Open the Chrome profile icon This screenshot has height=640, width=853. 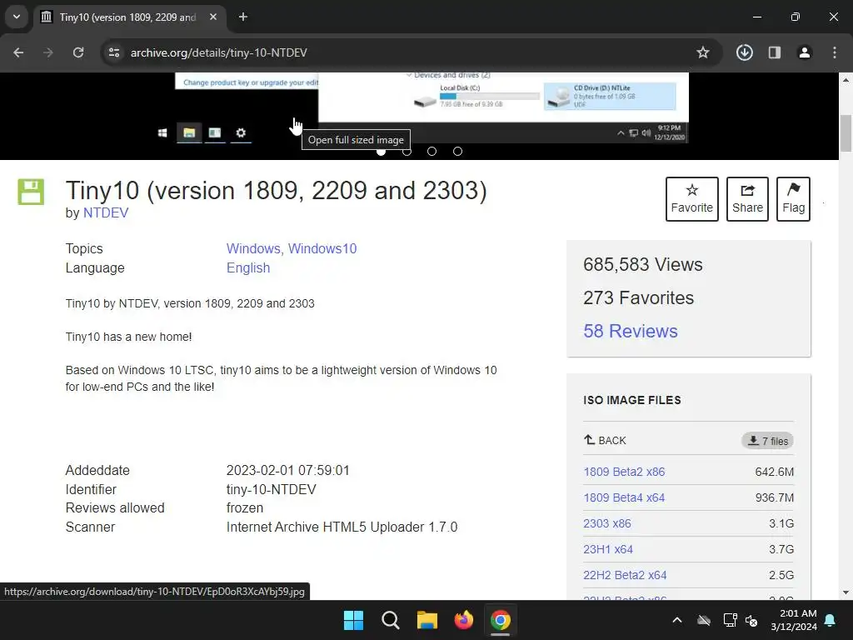click(805, 52)
